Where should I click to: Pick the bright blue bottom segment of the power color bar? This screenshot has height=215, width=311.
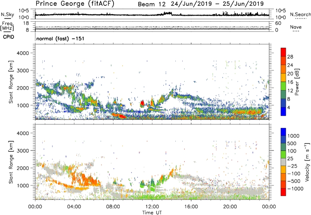(283, 111)
